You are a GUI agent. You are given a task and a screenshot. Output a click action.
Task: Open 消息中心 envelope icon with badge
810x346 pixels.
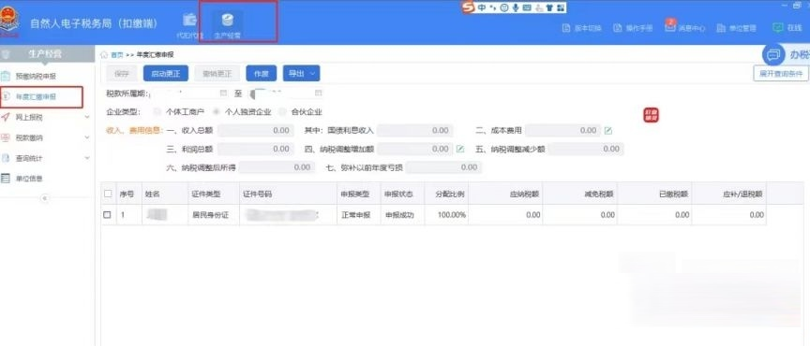pos(670,26)
